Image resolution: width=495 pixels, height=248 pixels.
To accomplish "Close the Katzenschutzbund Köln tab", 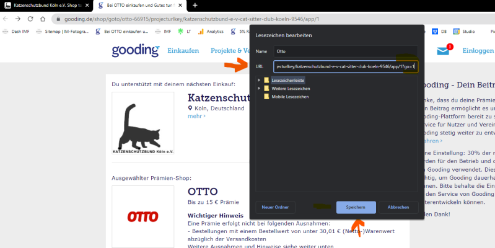I will pos(87,5).
